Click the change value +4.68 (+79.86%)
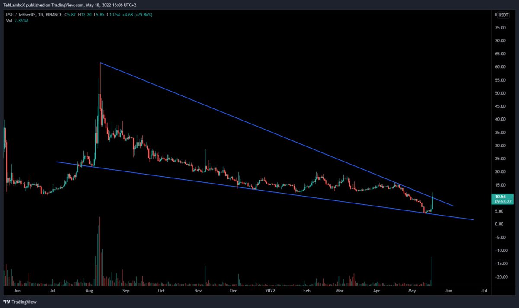This screenshot has width=519, height=308. point(138,15)
